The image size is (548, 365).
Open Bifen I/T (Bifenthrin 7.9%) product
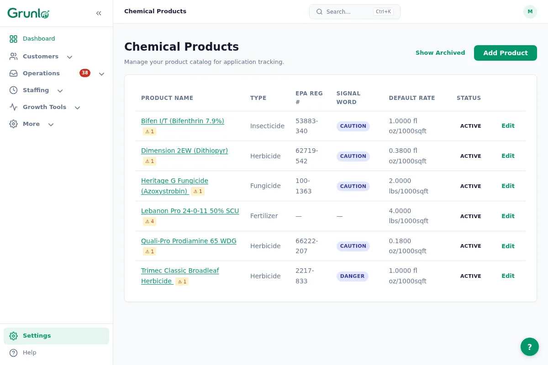(x=183, y=121)
